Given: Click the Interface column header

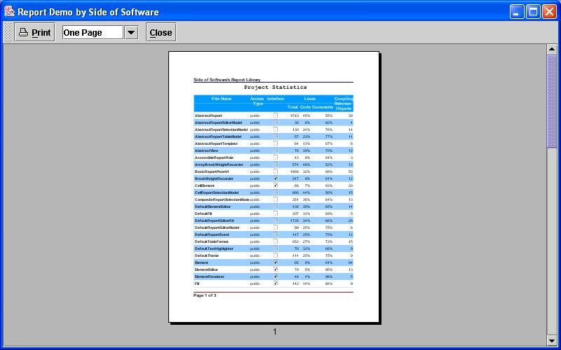Looking at the screenshot, I should (276, 99).
